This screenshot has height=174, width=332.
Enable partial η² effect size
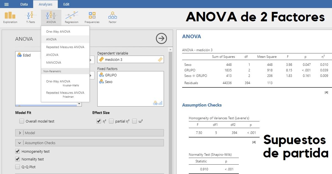(112, 121)
